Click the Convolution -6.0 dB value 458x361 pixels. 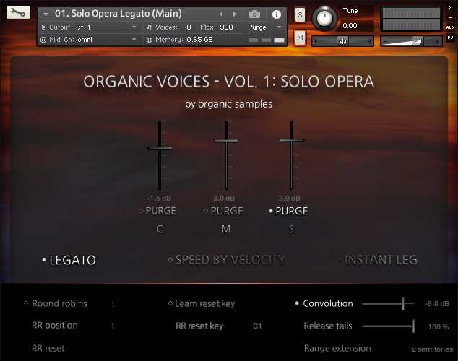[436, 304]
